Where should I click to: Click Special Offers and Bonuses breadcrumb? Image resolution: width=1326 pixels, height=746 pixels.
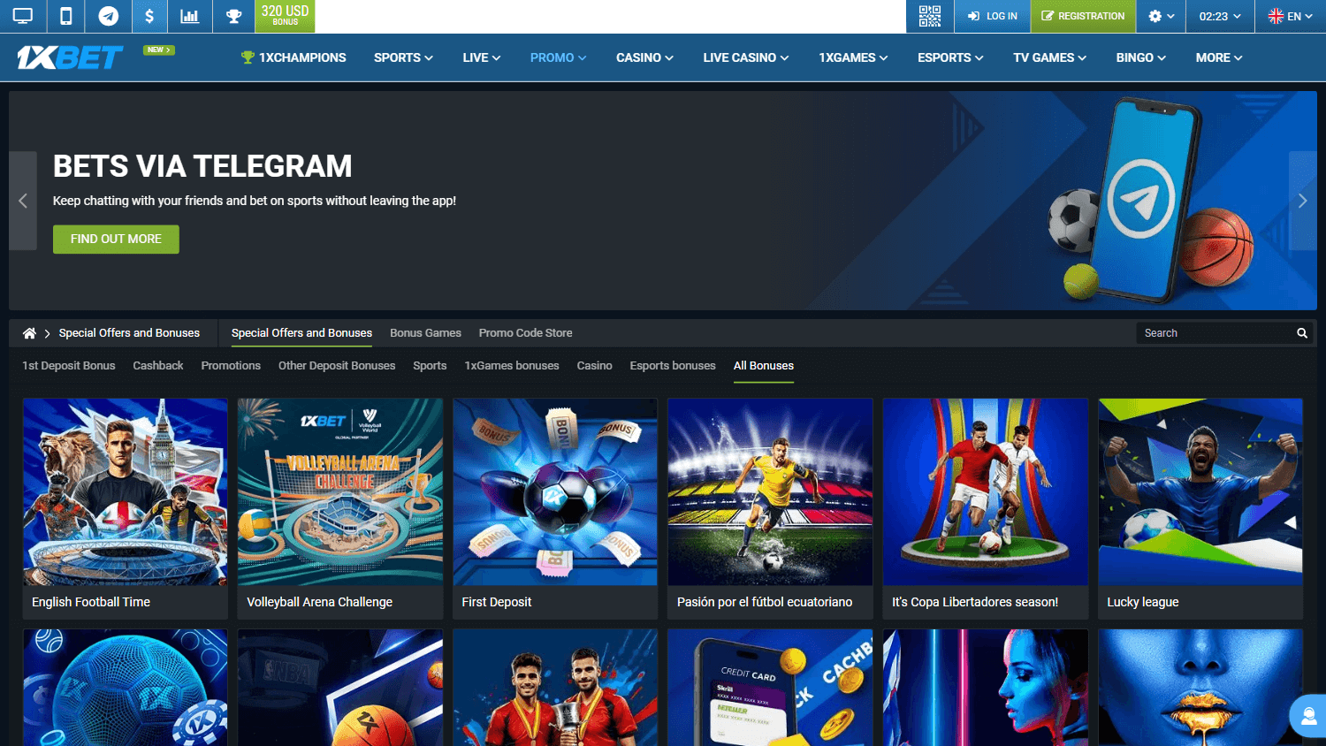[x=129, y=333]
